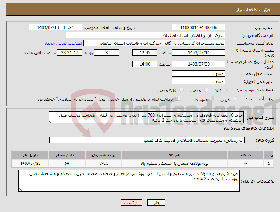Image resolution: width=280 pixels, height=212 pixels.
Task: Click the need number field 1103001434000446
Action: 199,28
